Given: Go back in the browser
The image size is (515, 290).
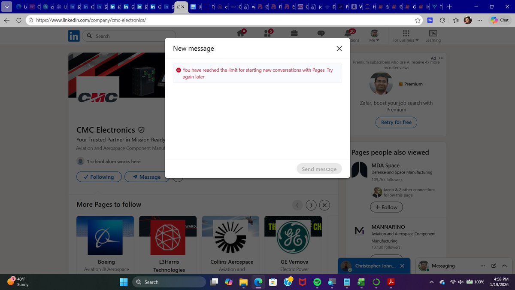Looking at the screenshot, I should coord(7,20).
